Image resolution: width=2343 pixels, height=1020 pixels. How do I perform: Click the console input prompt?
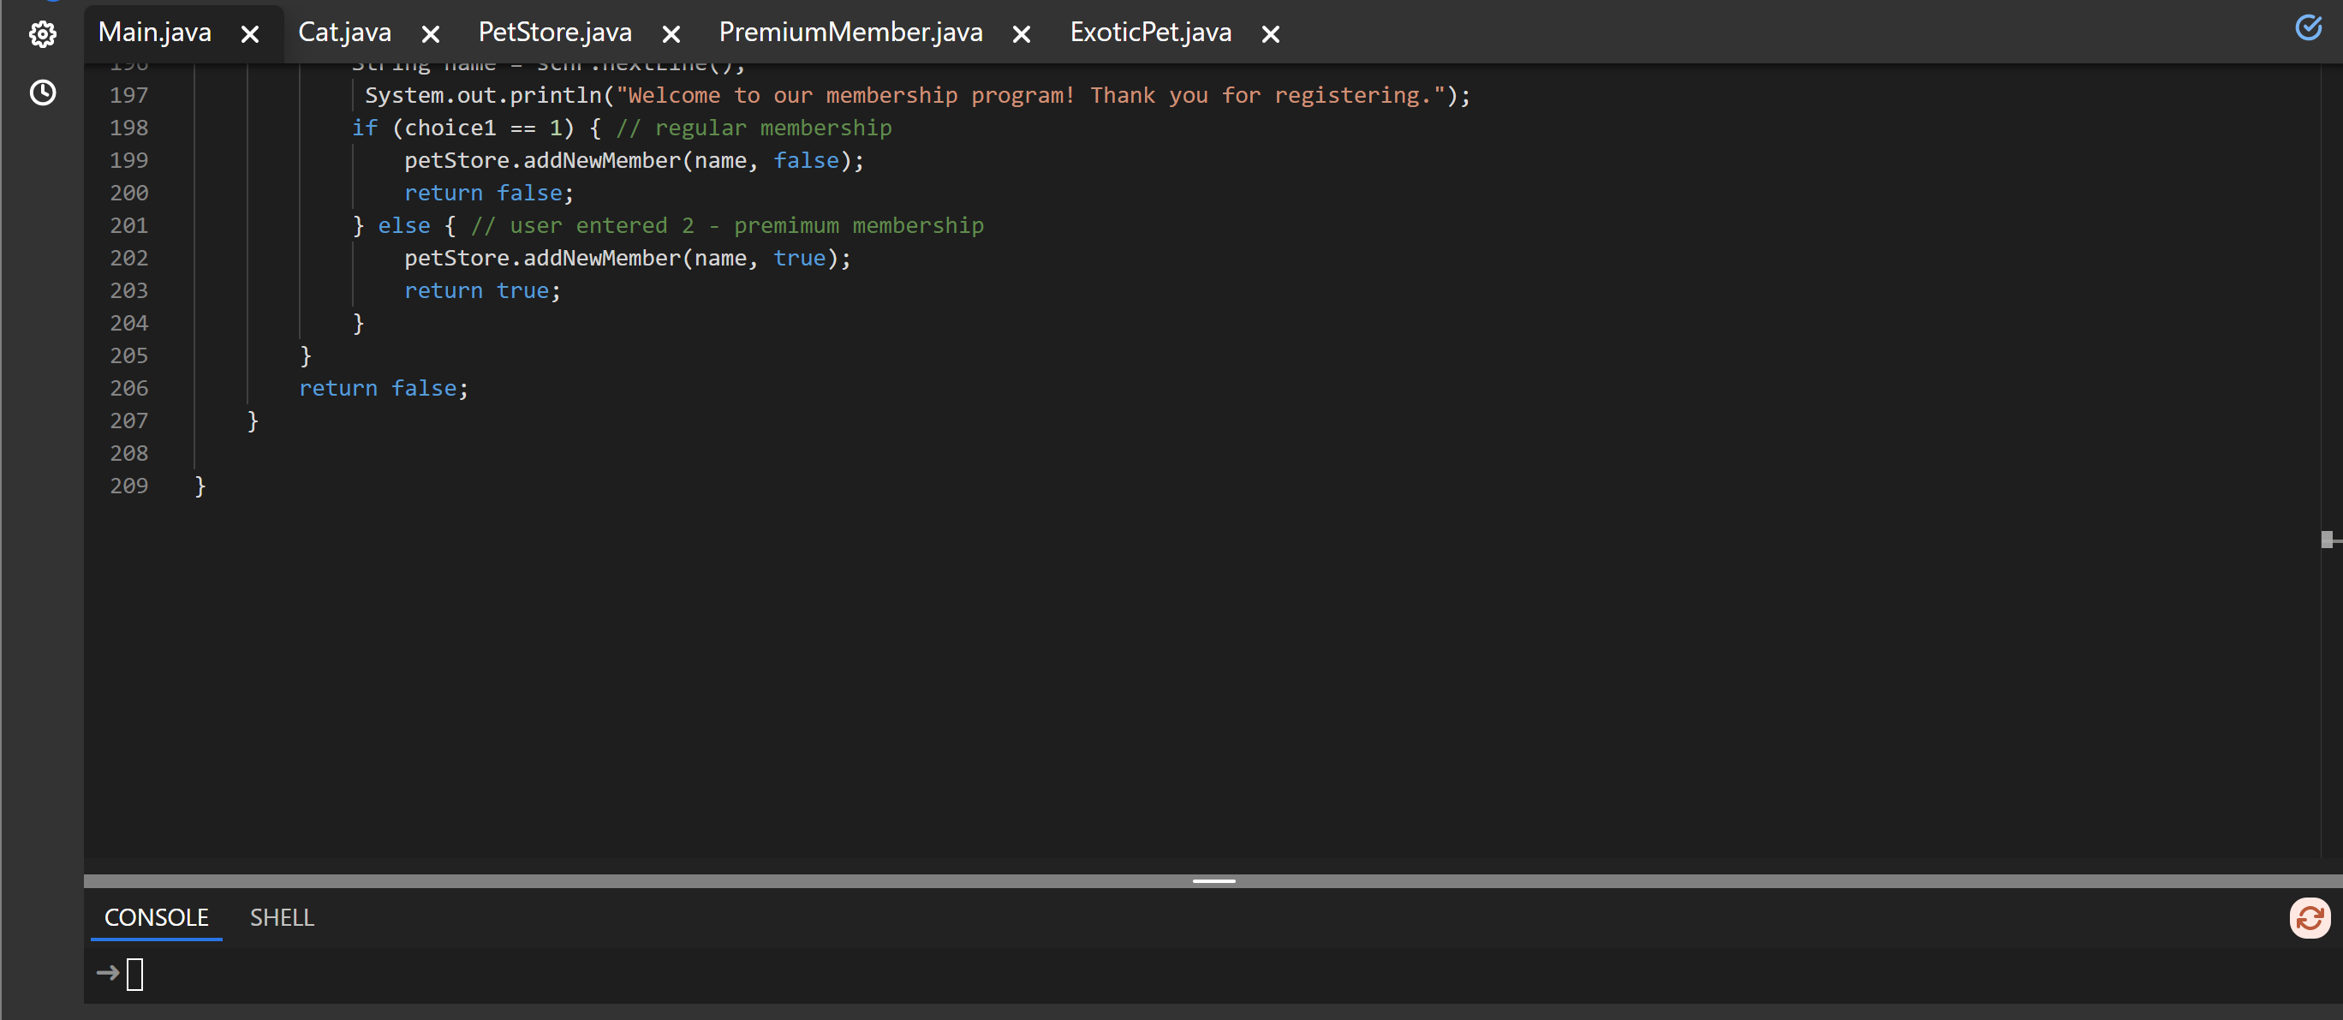(134, 975)
